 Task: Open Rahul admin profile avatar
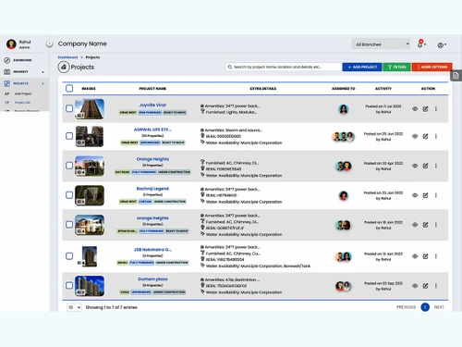click(11, 44)
